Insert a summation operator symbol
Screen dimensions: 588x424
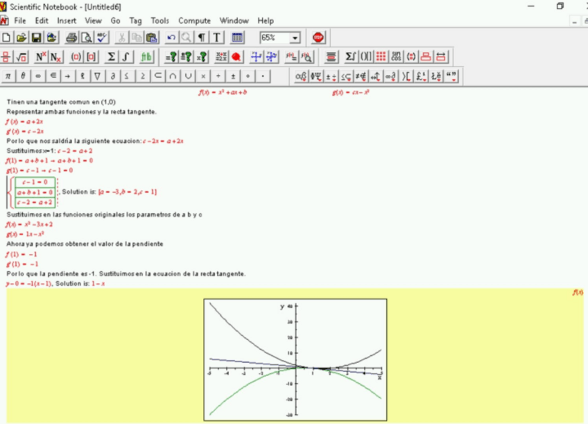(111, 57)
